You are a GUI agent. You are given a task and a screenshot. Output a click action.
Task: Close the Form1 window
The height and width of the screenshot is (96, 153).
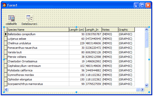coord(148,5)
